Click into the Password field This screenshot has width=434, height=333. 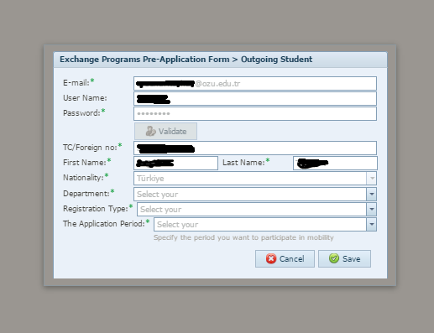coord(255,113)
